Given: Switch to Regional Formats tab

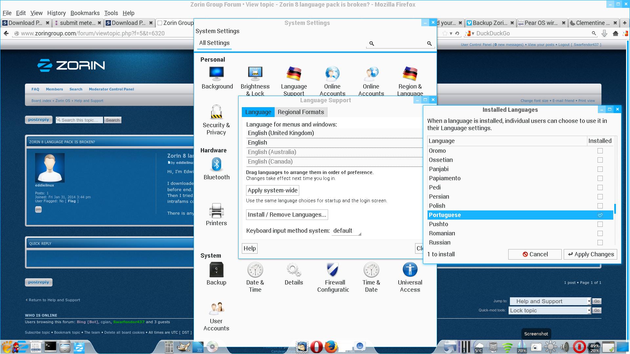Looking at the screenshot, I should [x=301, y=112].
